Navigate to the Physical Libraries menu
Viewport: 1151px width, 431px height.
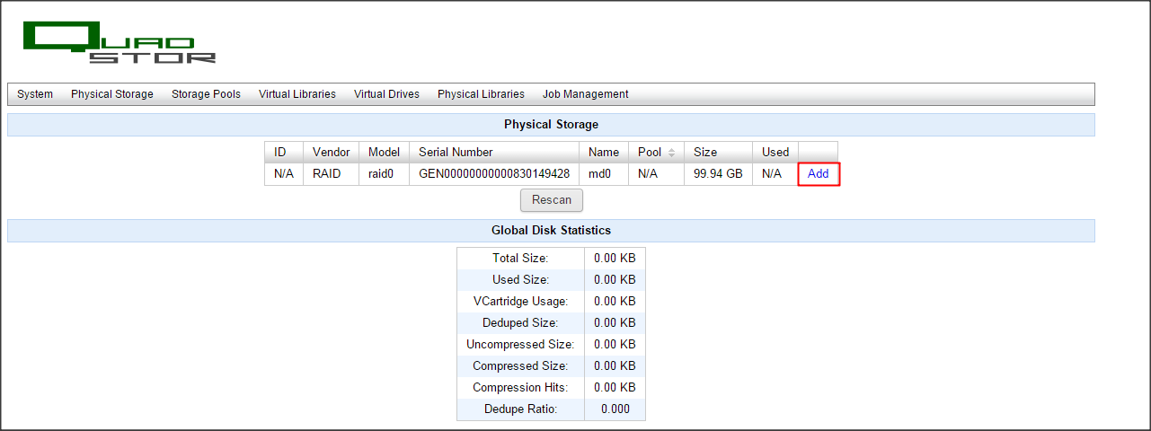tap(481, 94)
